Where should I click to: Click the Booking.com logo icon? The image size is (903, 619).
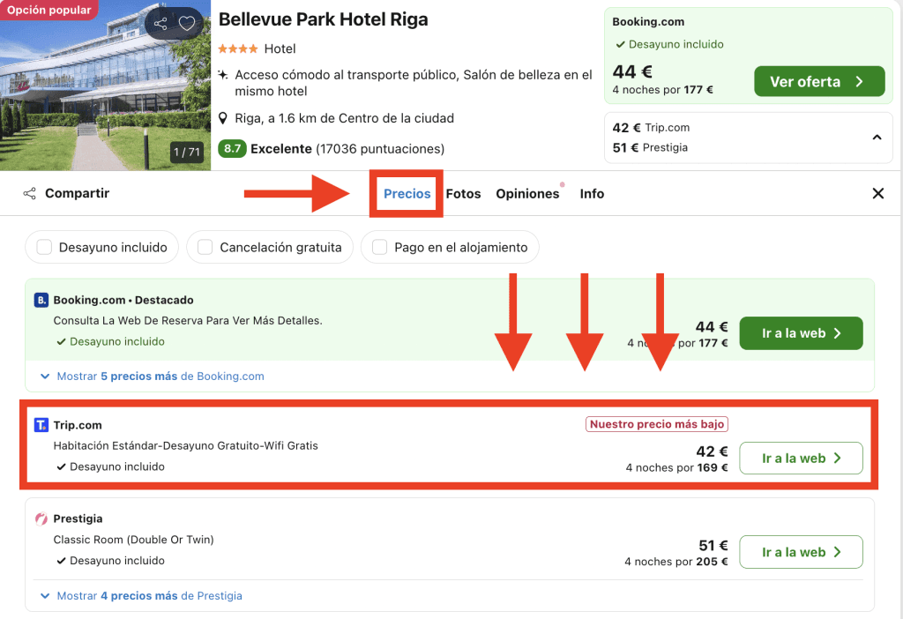[41, 301]
